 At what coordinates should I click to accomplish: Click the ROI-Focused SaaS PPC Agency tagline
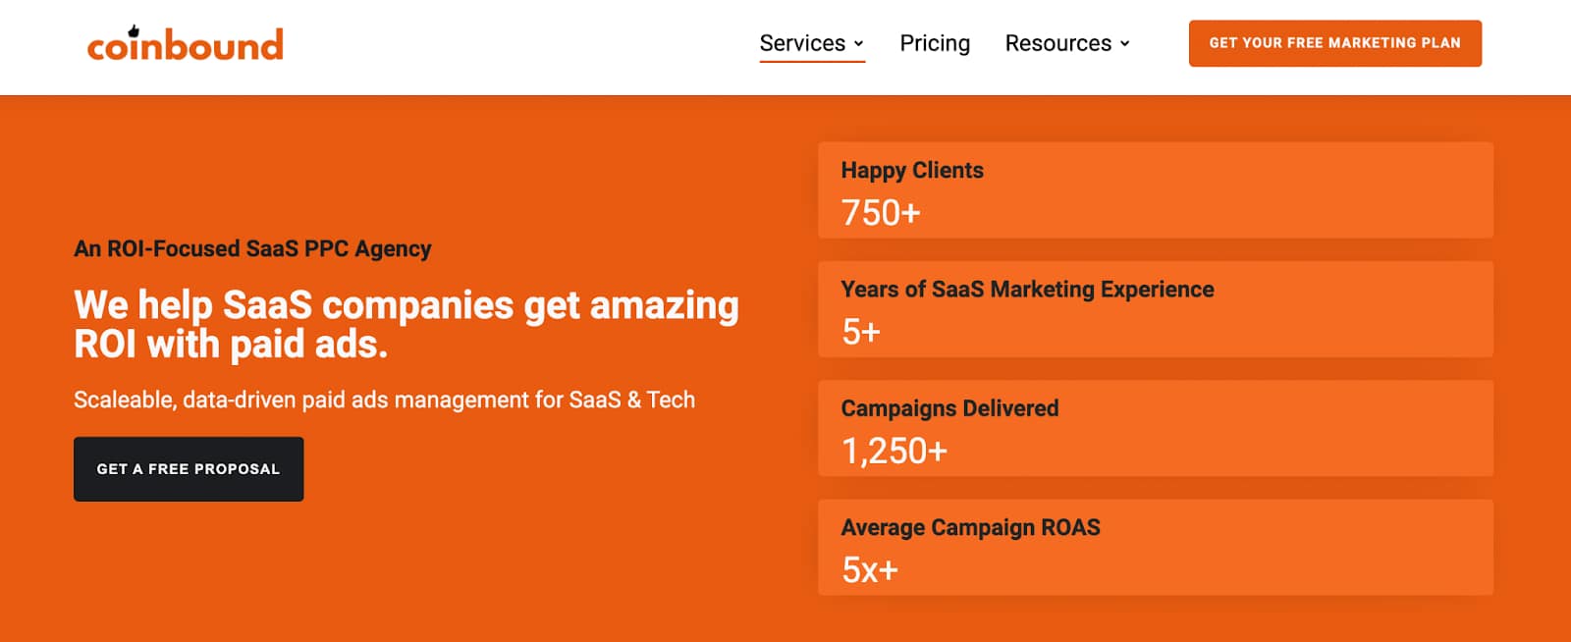(x=252, y=248)
